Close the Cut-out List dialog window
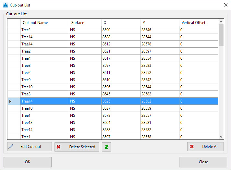This screenshot has width=231, height=170. [225, 5]
